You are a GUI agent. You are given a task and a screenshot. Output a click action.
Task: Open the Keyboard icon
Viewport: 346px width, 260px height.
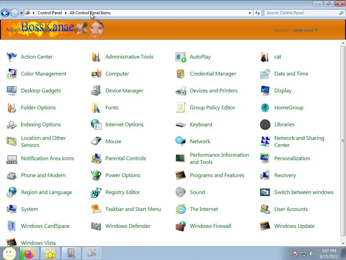point(181,125)
